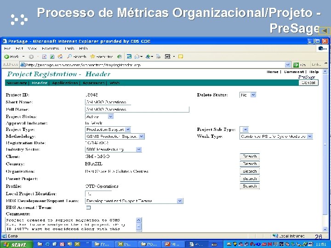Open the Delete Status dropdown
This screenshot has height=248, width=331.
253,95
